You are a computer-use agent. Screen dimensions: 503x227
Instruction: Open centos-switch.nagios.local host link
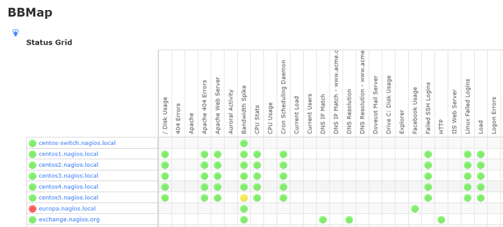pyautogui.click(x=77, y=143)
